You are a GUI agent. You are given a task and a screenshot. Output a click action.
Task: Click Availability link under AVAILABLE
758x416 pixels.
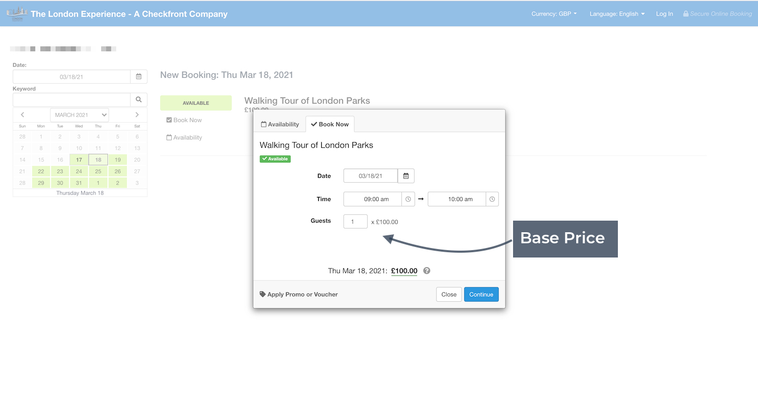pos(184,137)
